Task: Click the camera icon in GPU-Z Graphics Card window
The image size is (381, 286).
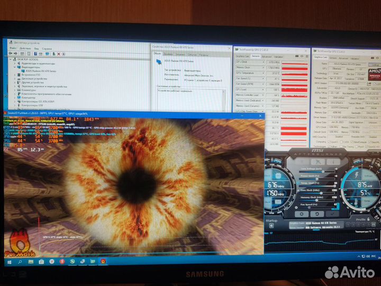Action: click(373, 58)
